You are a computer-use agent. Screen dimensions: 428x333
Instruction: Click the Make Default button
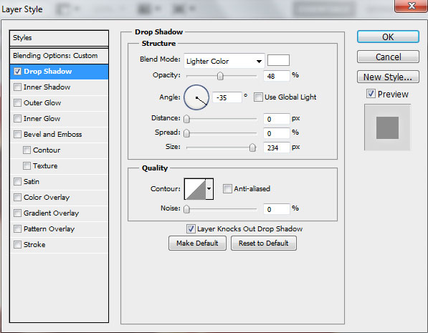(x=197, y=243)
